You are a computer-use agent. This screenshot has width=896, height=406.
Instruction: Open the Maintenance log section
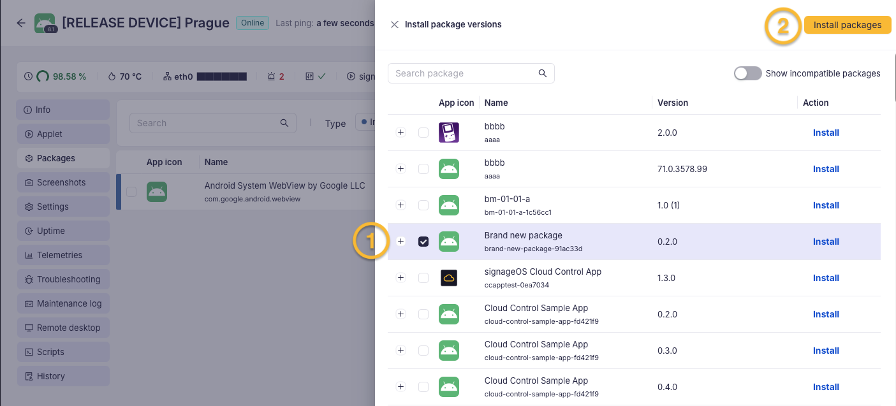click(63, 303)
